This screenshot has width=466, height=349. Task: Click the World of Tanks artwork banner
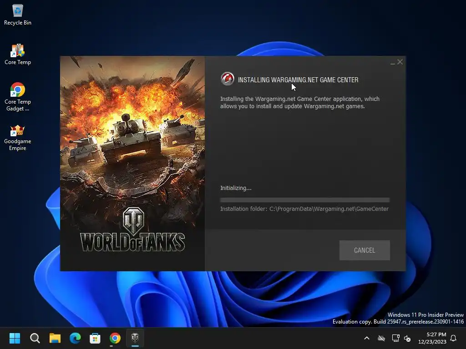132,163
